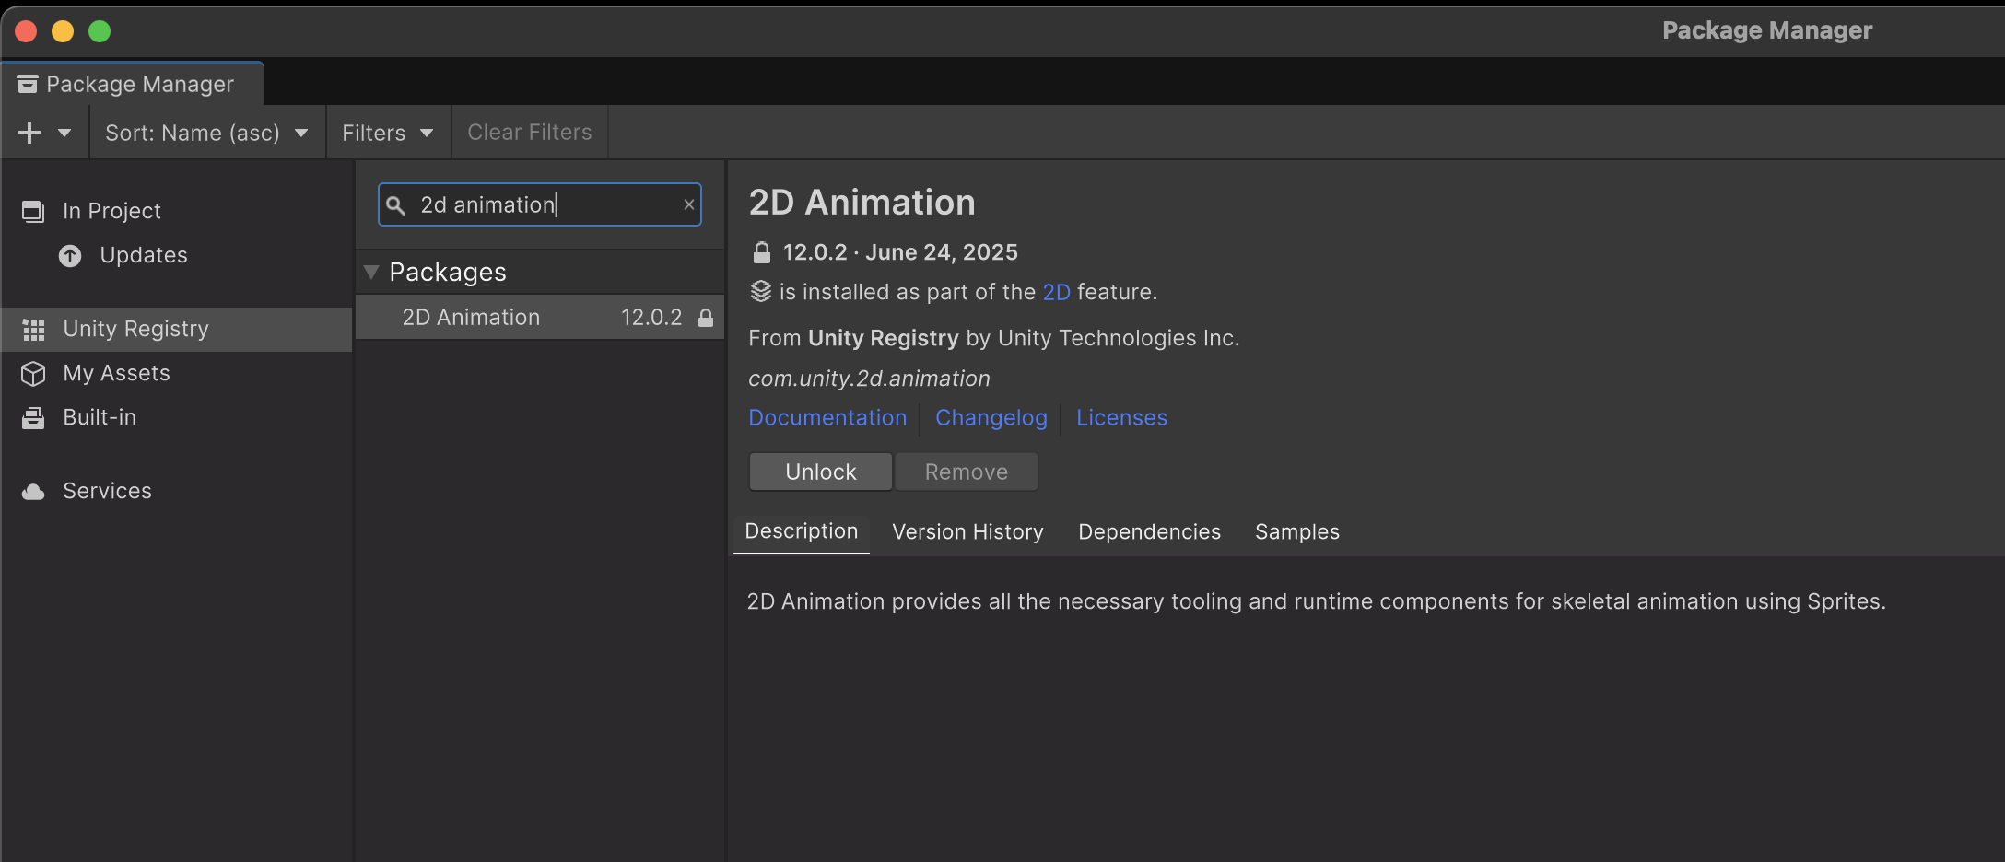Open the Sort: Name (asc) dropdown
2005x862 pixels.
coord(206,133)
